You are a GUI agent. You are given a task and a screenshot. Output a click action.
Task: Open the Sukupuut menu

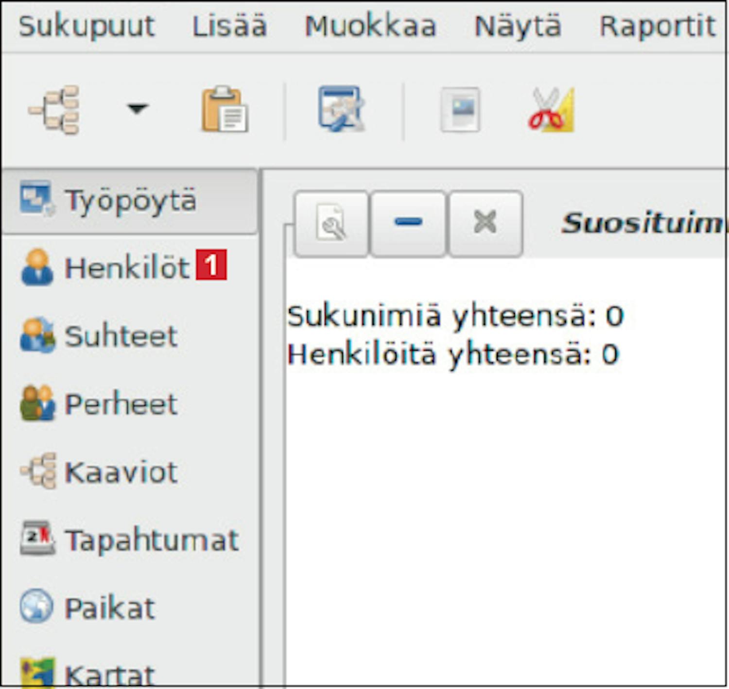[x=87, y=26]
